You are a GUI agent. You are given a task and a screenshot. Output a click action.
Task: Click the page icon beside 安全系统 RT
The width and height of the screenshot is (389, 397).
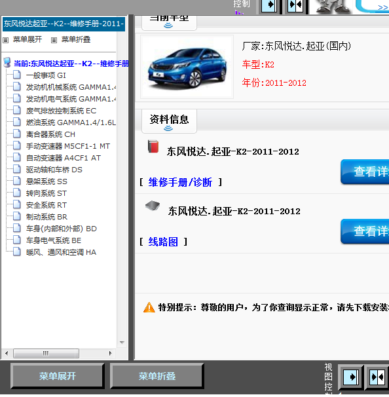(x=17, y=205)
